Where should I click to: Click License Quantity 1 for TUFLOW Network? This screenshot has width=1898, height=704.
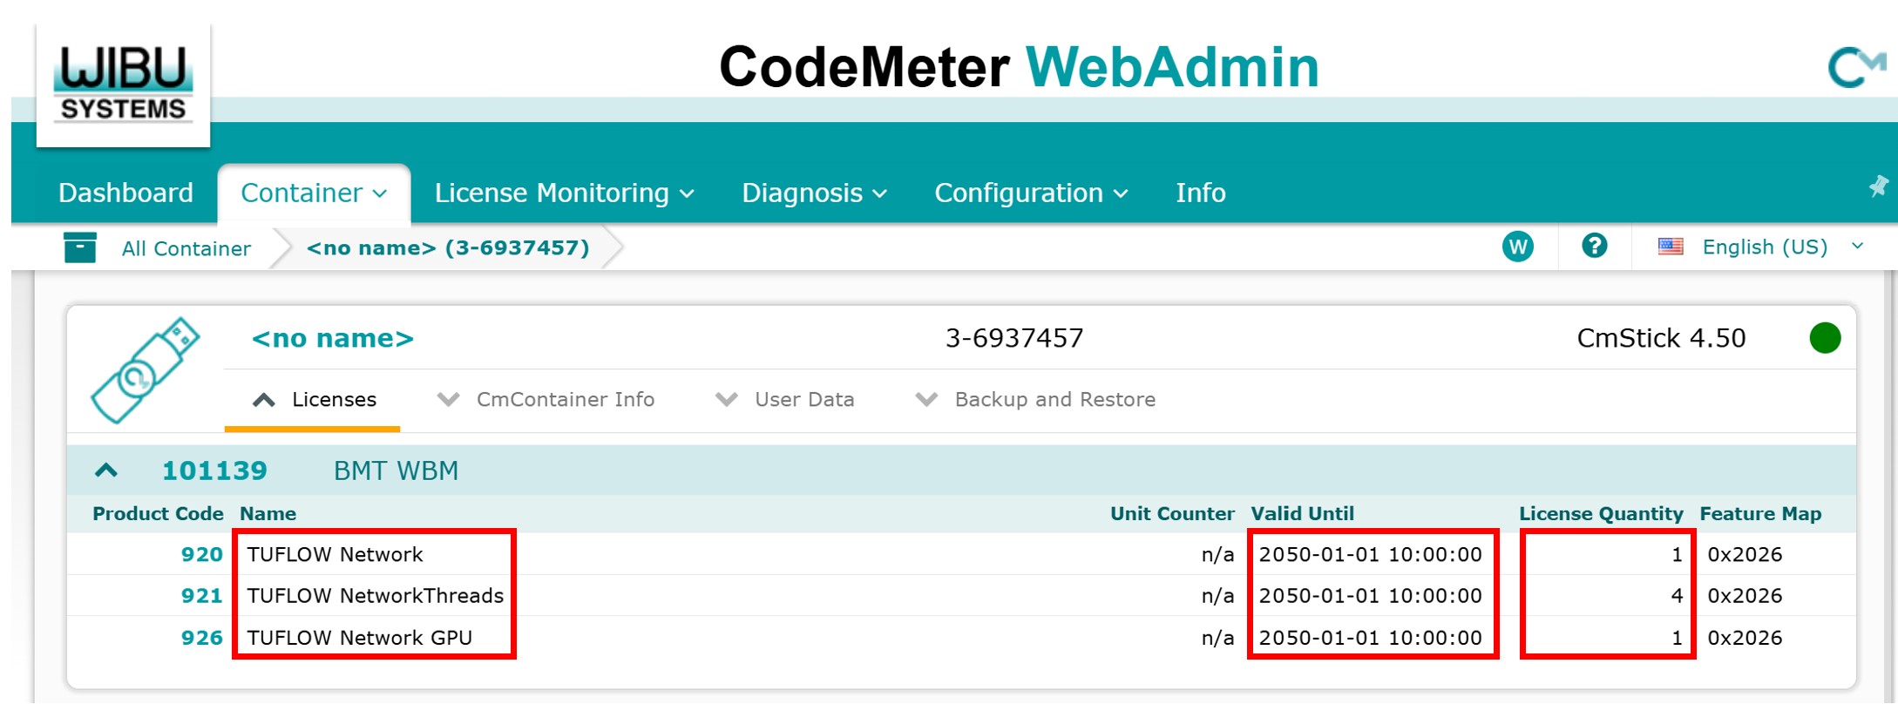tap(1677, 554)
